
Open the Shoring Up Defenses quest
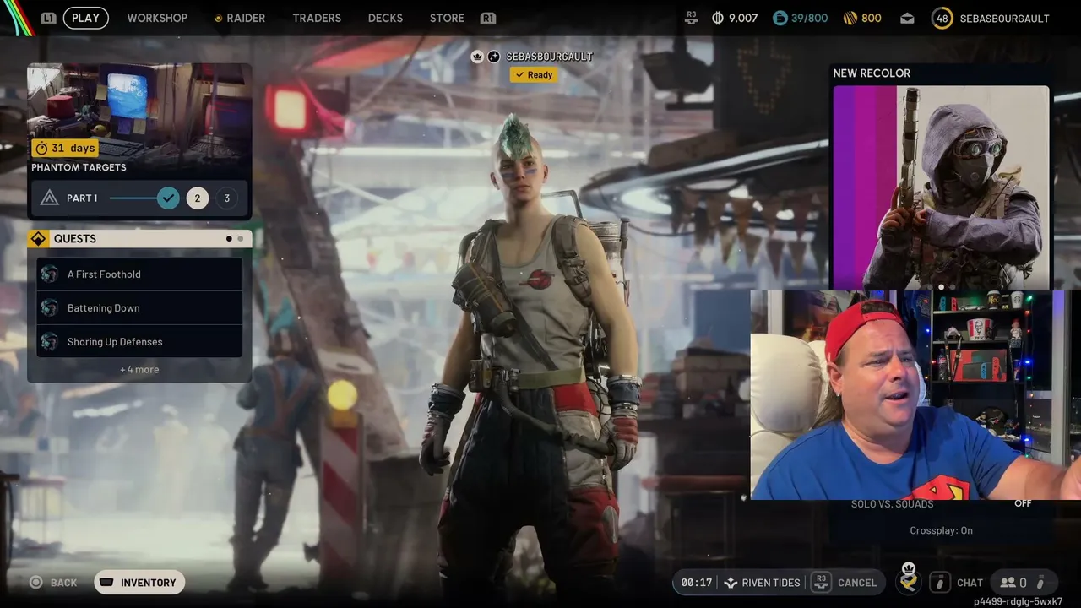coord(139,341)
